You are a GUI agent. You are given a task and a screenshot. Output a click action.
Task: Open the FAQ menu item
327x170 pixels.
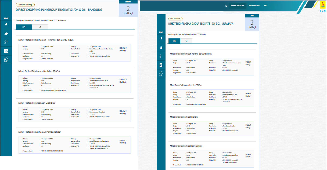point(265,5)
